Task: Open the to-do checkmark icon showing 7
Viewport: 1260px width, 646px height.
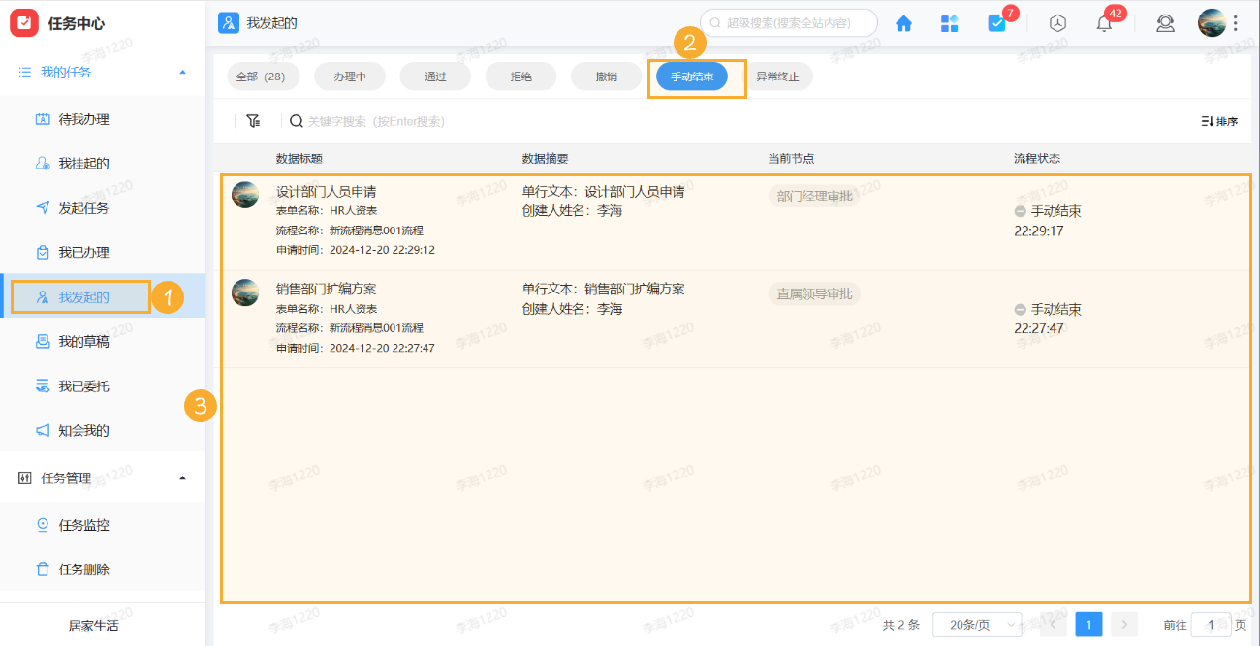Action: 997,22
